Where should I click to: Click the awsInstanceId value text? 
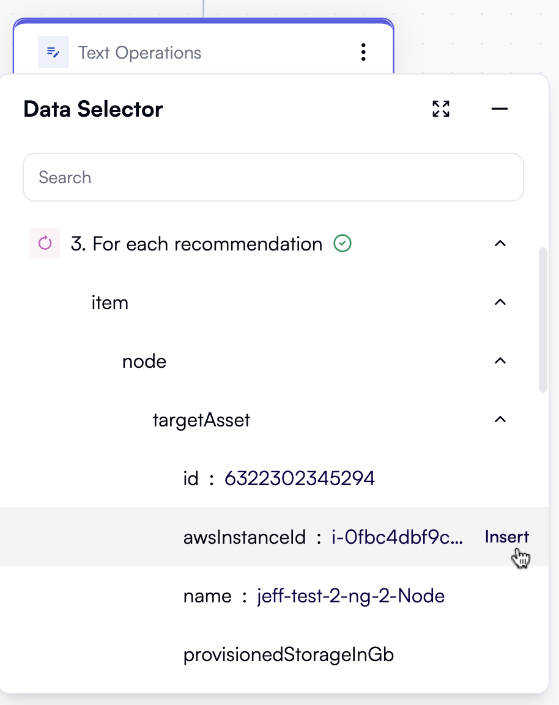[397, 537]
